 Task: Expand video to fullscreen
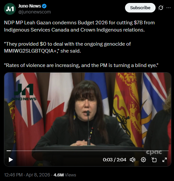[x=164, y=160]
